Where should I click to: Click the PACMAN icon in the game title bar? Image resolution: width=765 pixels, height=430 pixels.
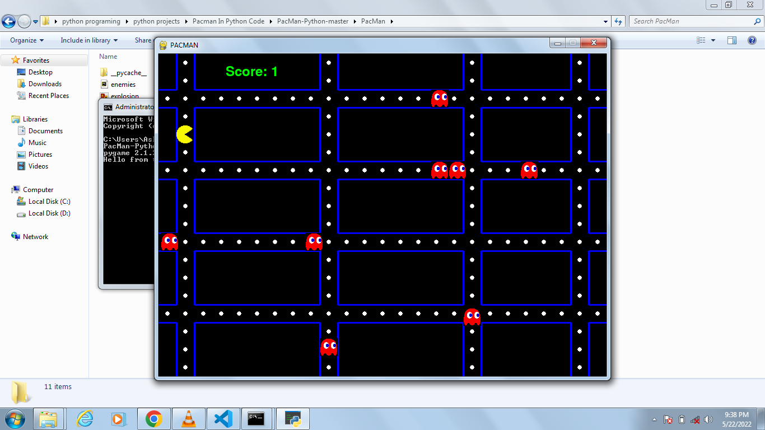[x=162, y=45]
